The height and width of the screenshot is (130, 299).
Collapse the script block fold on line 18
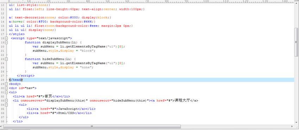pos(6,38)
